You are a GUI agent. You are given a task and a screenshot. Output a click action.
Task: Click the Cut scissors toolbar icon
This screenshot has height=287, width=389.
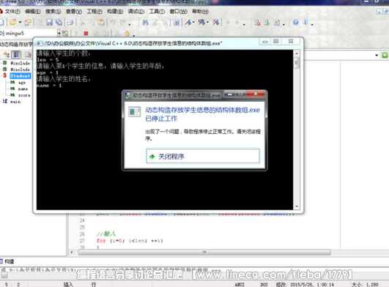[x=82, y=23]
